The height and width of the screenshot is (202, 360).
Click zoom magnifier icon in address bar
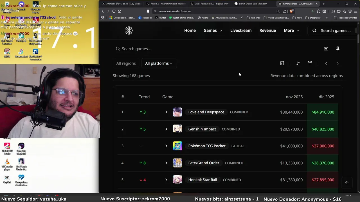278,11
